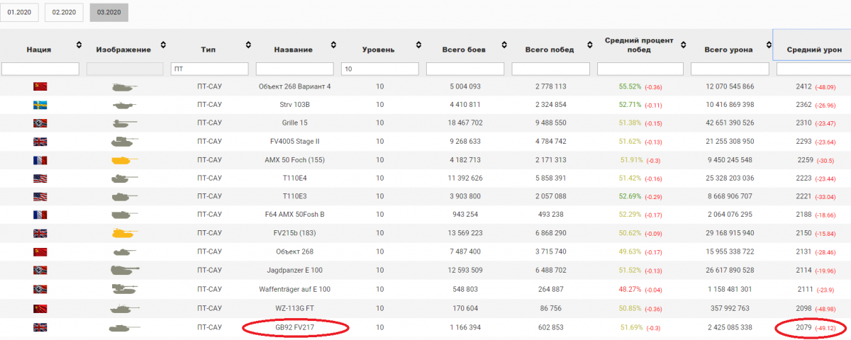This screenshot has height=340, width=851.
Task: Switch to the 01.2020 period tab
Action: tap(19, 12)
